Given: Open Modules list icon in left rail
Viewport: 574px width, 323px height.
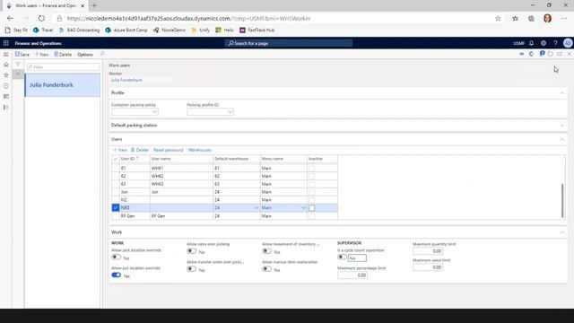Looking at the screenshot, I should 6,108.
